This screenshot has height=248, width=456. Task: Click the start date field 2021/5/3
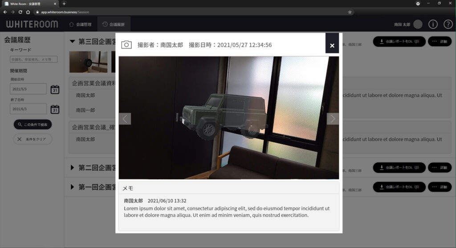pyautogui.click(x=28, y=89)
